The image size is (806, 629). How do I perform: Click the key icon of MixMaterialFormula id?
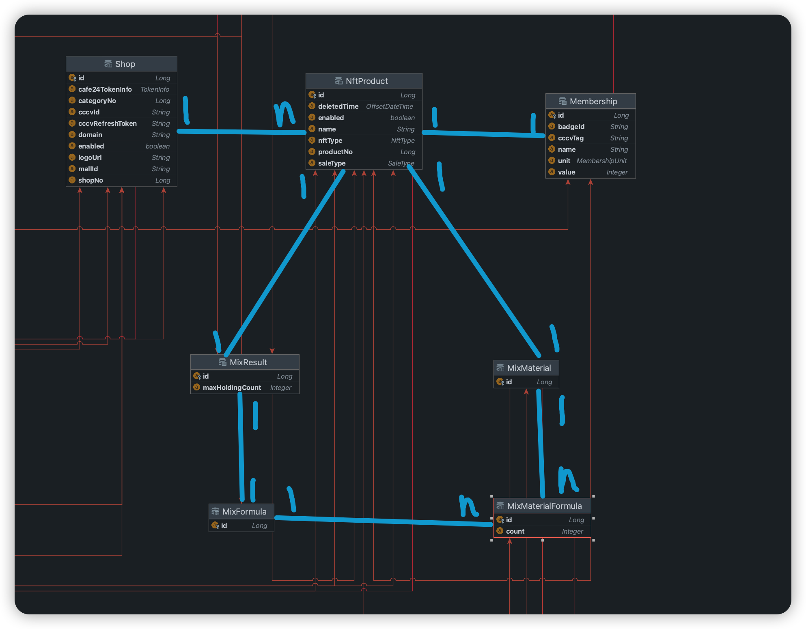click(500, 519)
